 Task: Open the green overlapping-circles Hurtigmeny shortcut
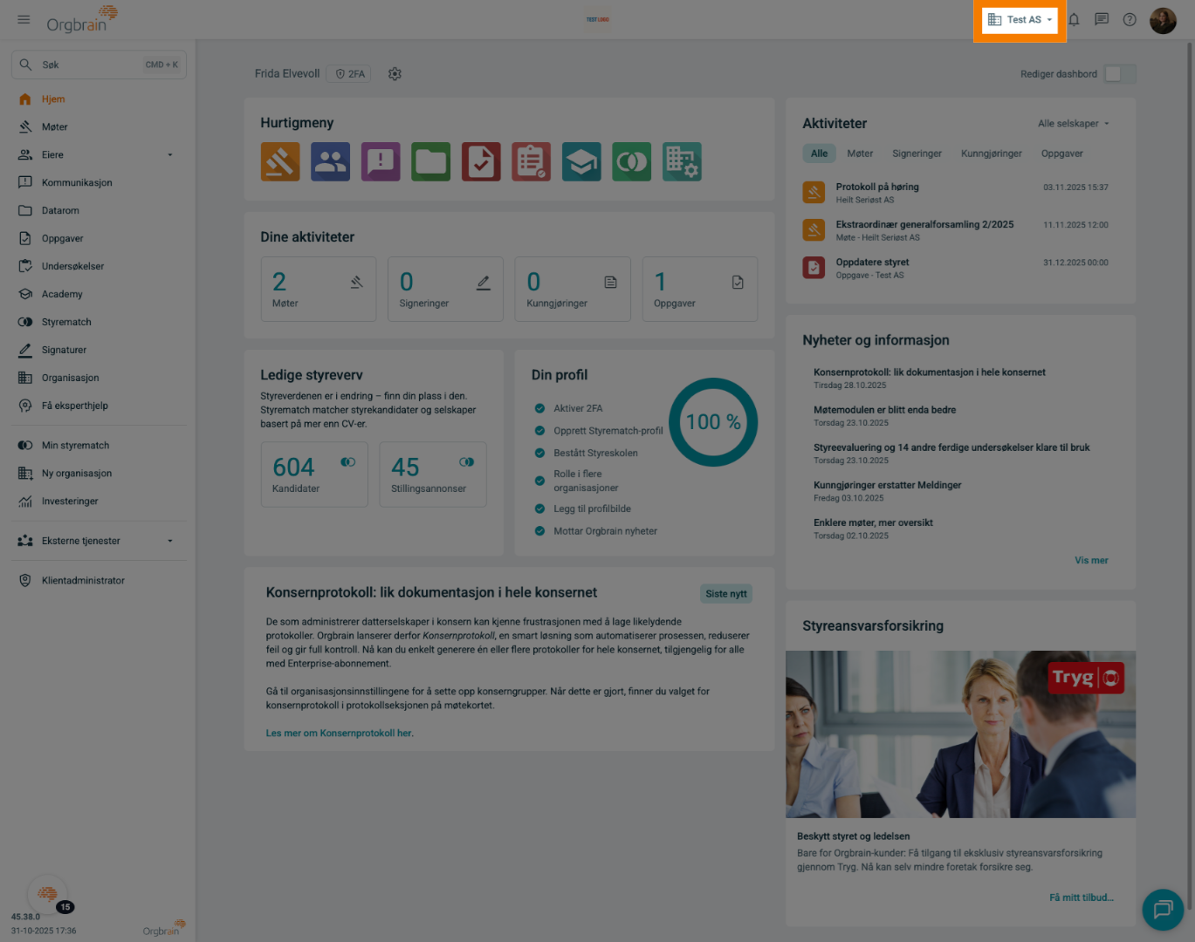[x=632, y=161]
